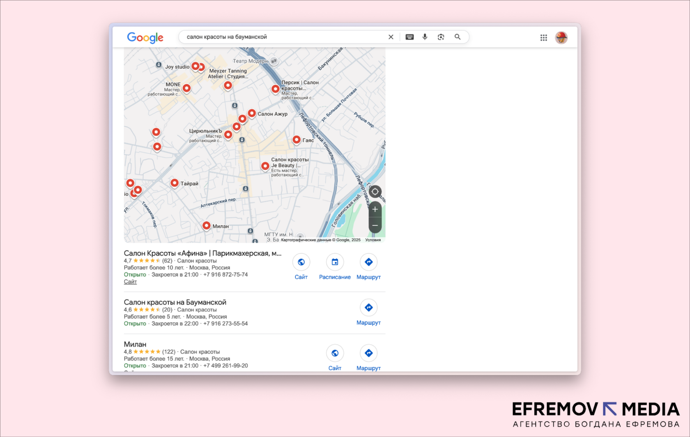Click the Google logo
Image resolution: width=690 pixels, height=437 pixels.
tap(145, 37)
